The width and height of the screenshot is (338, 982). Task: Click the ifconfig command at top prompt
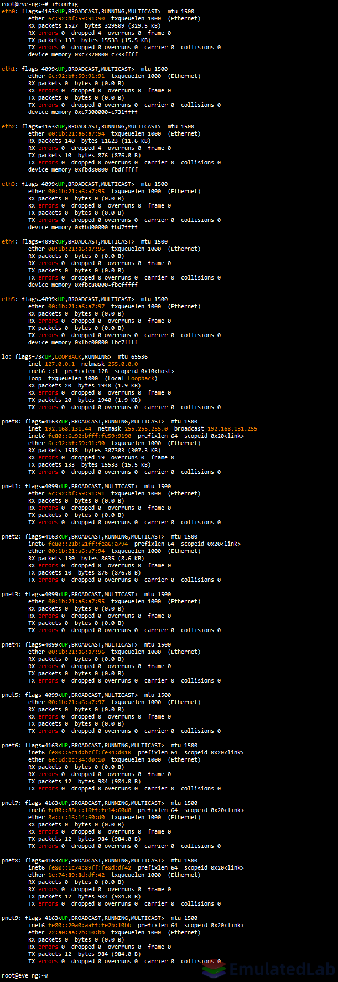(x=65, y=4)
